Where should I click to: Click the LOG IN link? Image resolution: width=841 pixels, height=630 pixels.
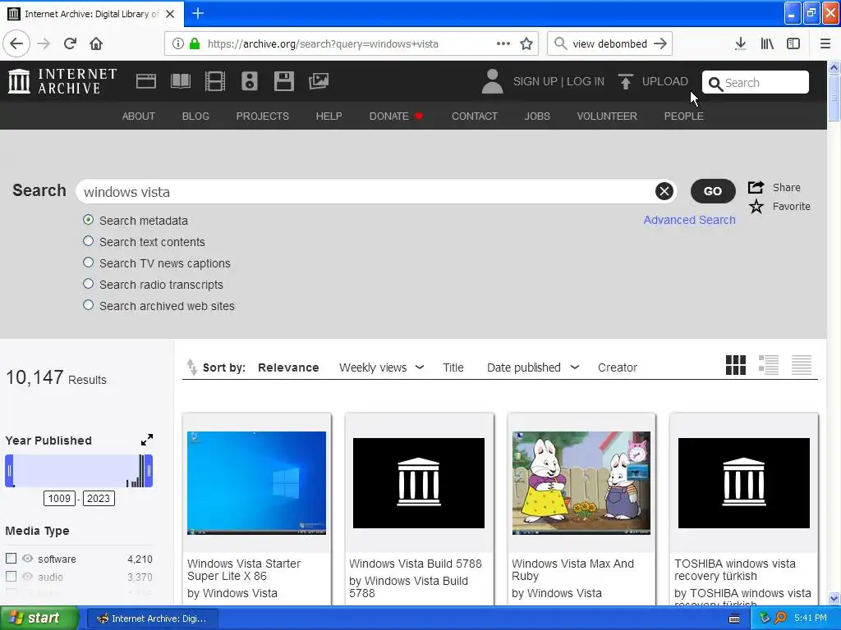coord(586,81)
